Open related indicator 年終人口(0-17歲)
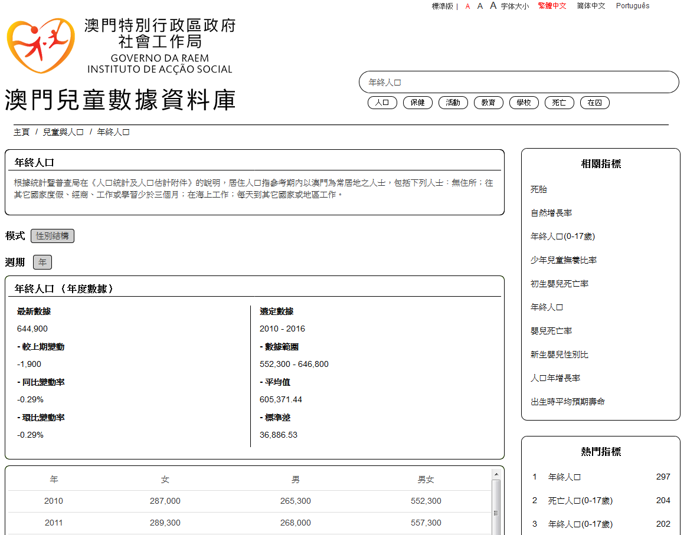Screen dimensions: 687x535 tap(562, 237)
